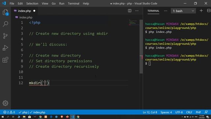Open the Source Control view

coord(5,36)
